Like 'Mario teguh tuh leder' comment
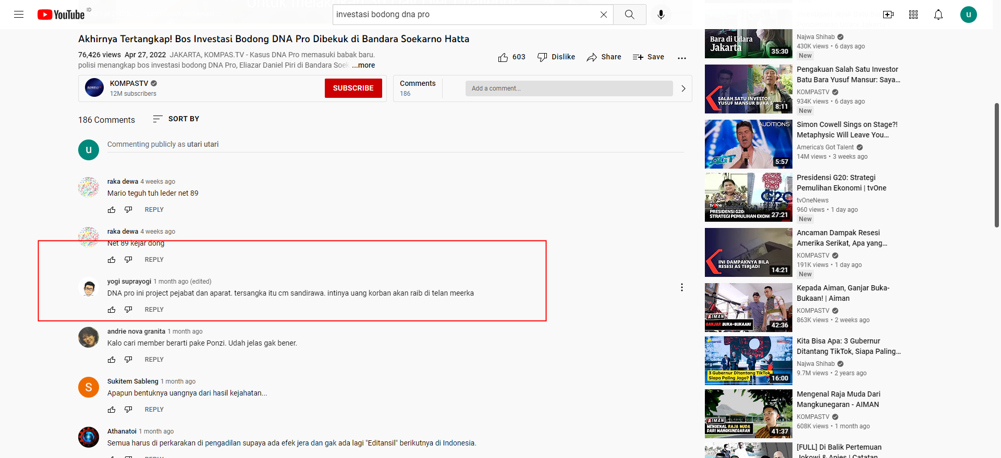 pos(112,210)
